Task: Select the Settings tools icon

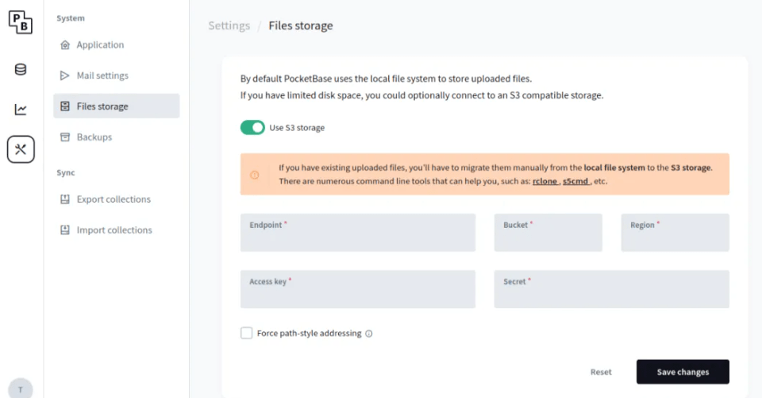Action: point(21,149)
